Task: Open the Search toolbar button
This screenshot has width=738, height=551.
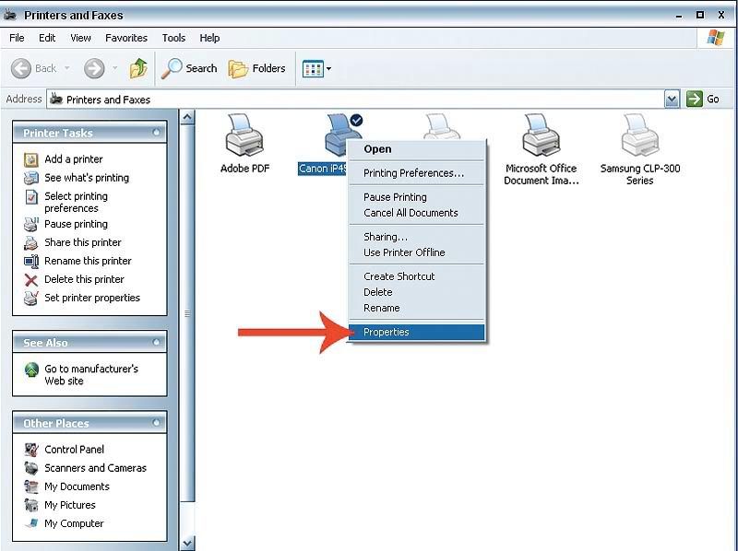Action: pos(189,68)
